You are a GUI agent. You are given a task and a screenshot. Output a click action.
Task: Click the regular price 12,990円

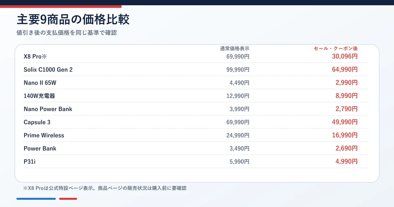point(238,96)
